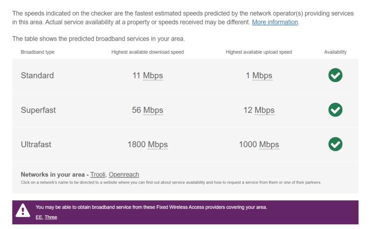Click the Broadband type column header
Viewport: 370px width, 229px height.
click(x=38, y=52)
